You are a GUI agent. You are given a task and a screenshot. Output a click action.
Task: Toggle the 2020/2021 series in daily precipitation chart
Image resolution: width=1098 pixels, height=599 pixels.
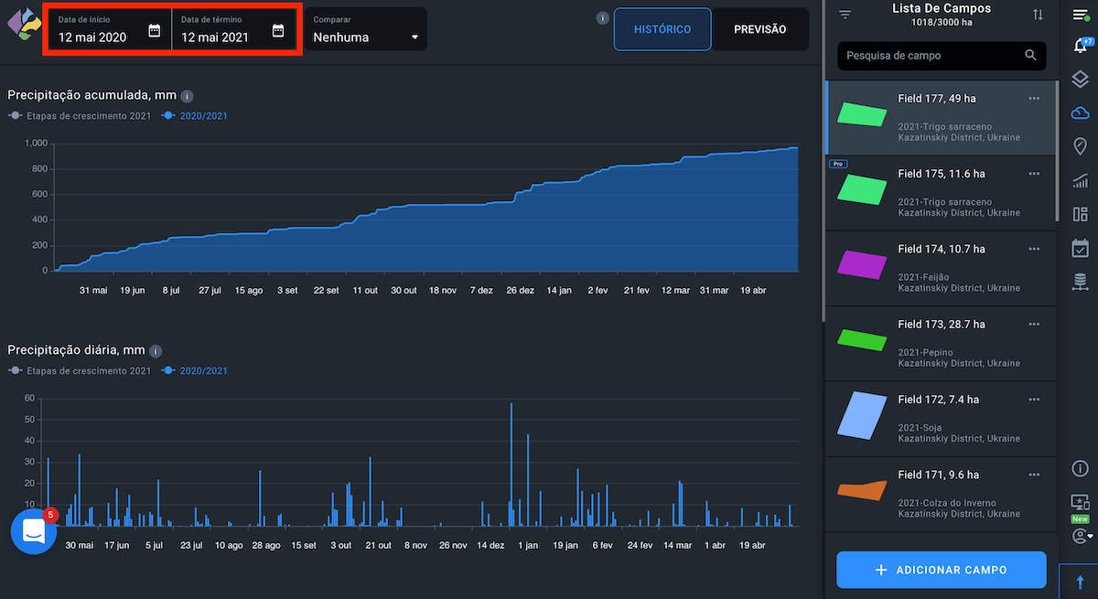click(195, 371)
